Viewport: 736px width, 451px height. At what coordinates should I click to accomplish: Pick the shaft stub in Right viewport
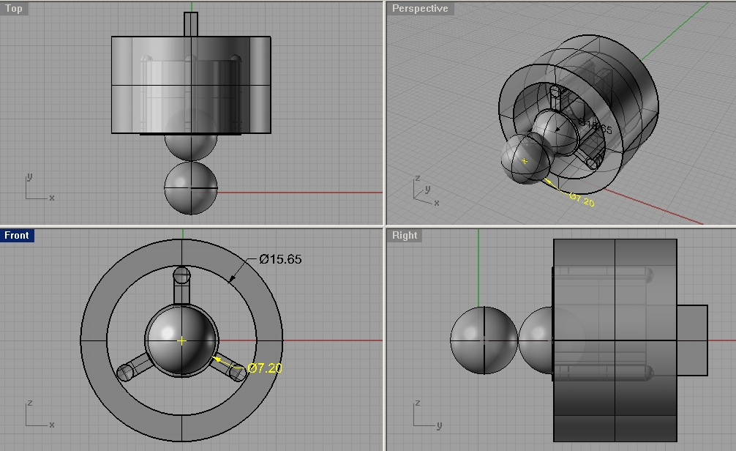coord(692,340)
